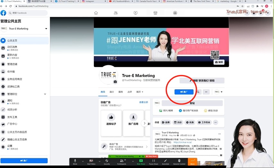Go to Facebook Home icon in top bar
Image resolution: width=274 pixels, height=168 pixels.
(96, 13)
